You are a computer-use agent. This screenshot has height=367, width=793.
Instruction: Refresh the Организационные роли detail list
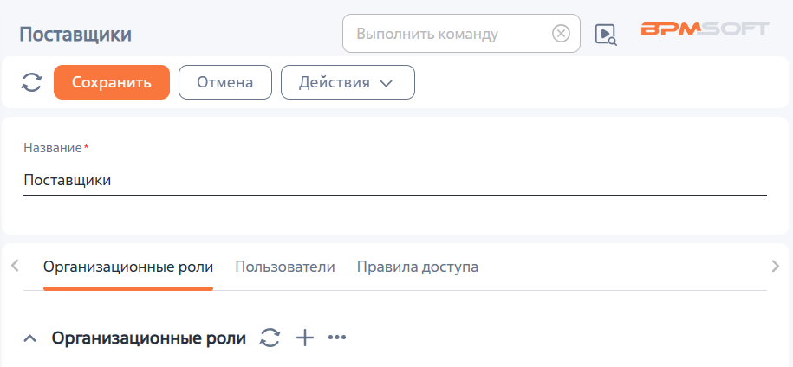click(270, 338)
